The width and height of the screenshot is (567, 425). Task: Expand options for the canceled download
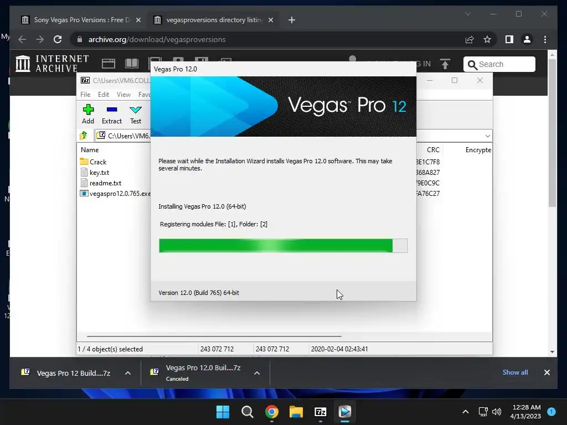pyautogui.click(x=257, y=373)
